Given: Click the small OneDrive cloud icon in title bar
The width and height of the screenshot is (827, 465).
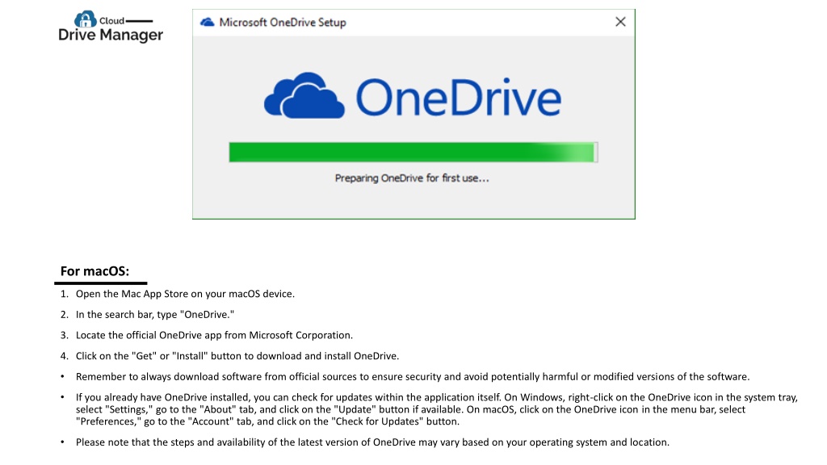Looking at the screenshot, I should coord(208,22).
